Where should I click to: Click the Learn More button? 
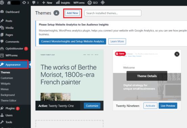[117, 41]
